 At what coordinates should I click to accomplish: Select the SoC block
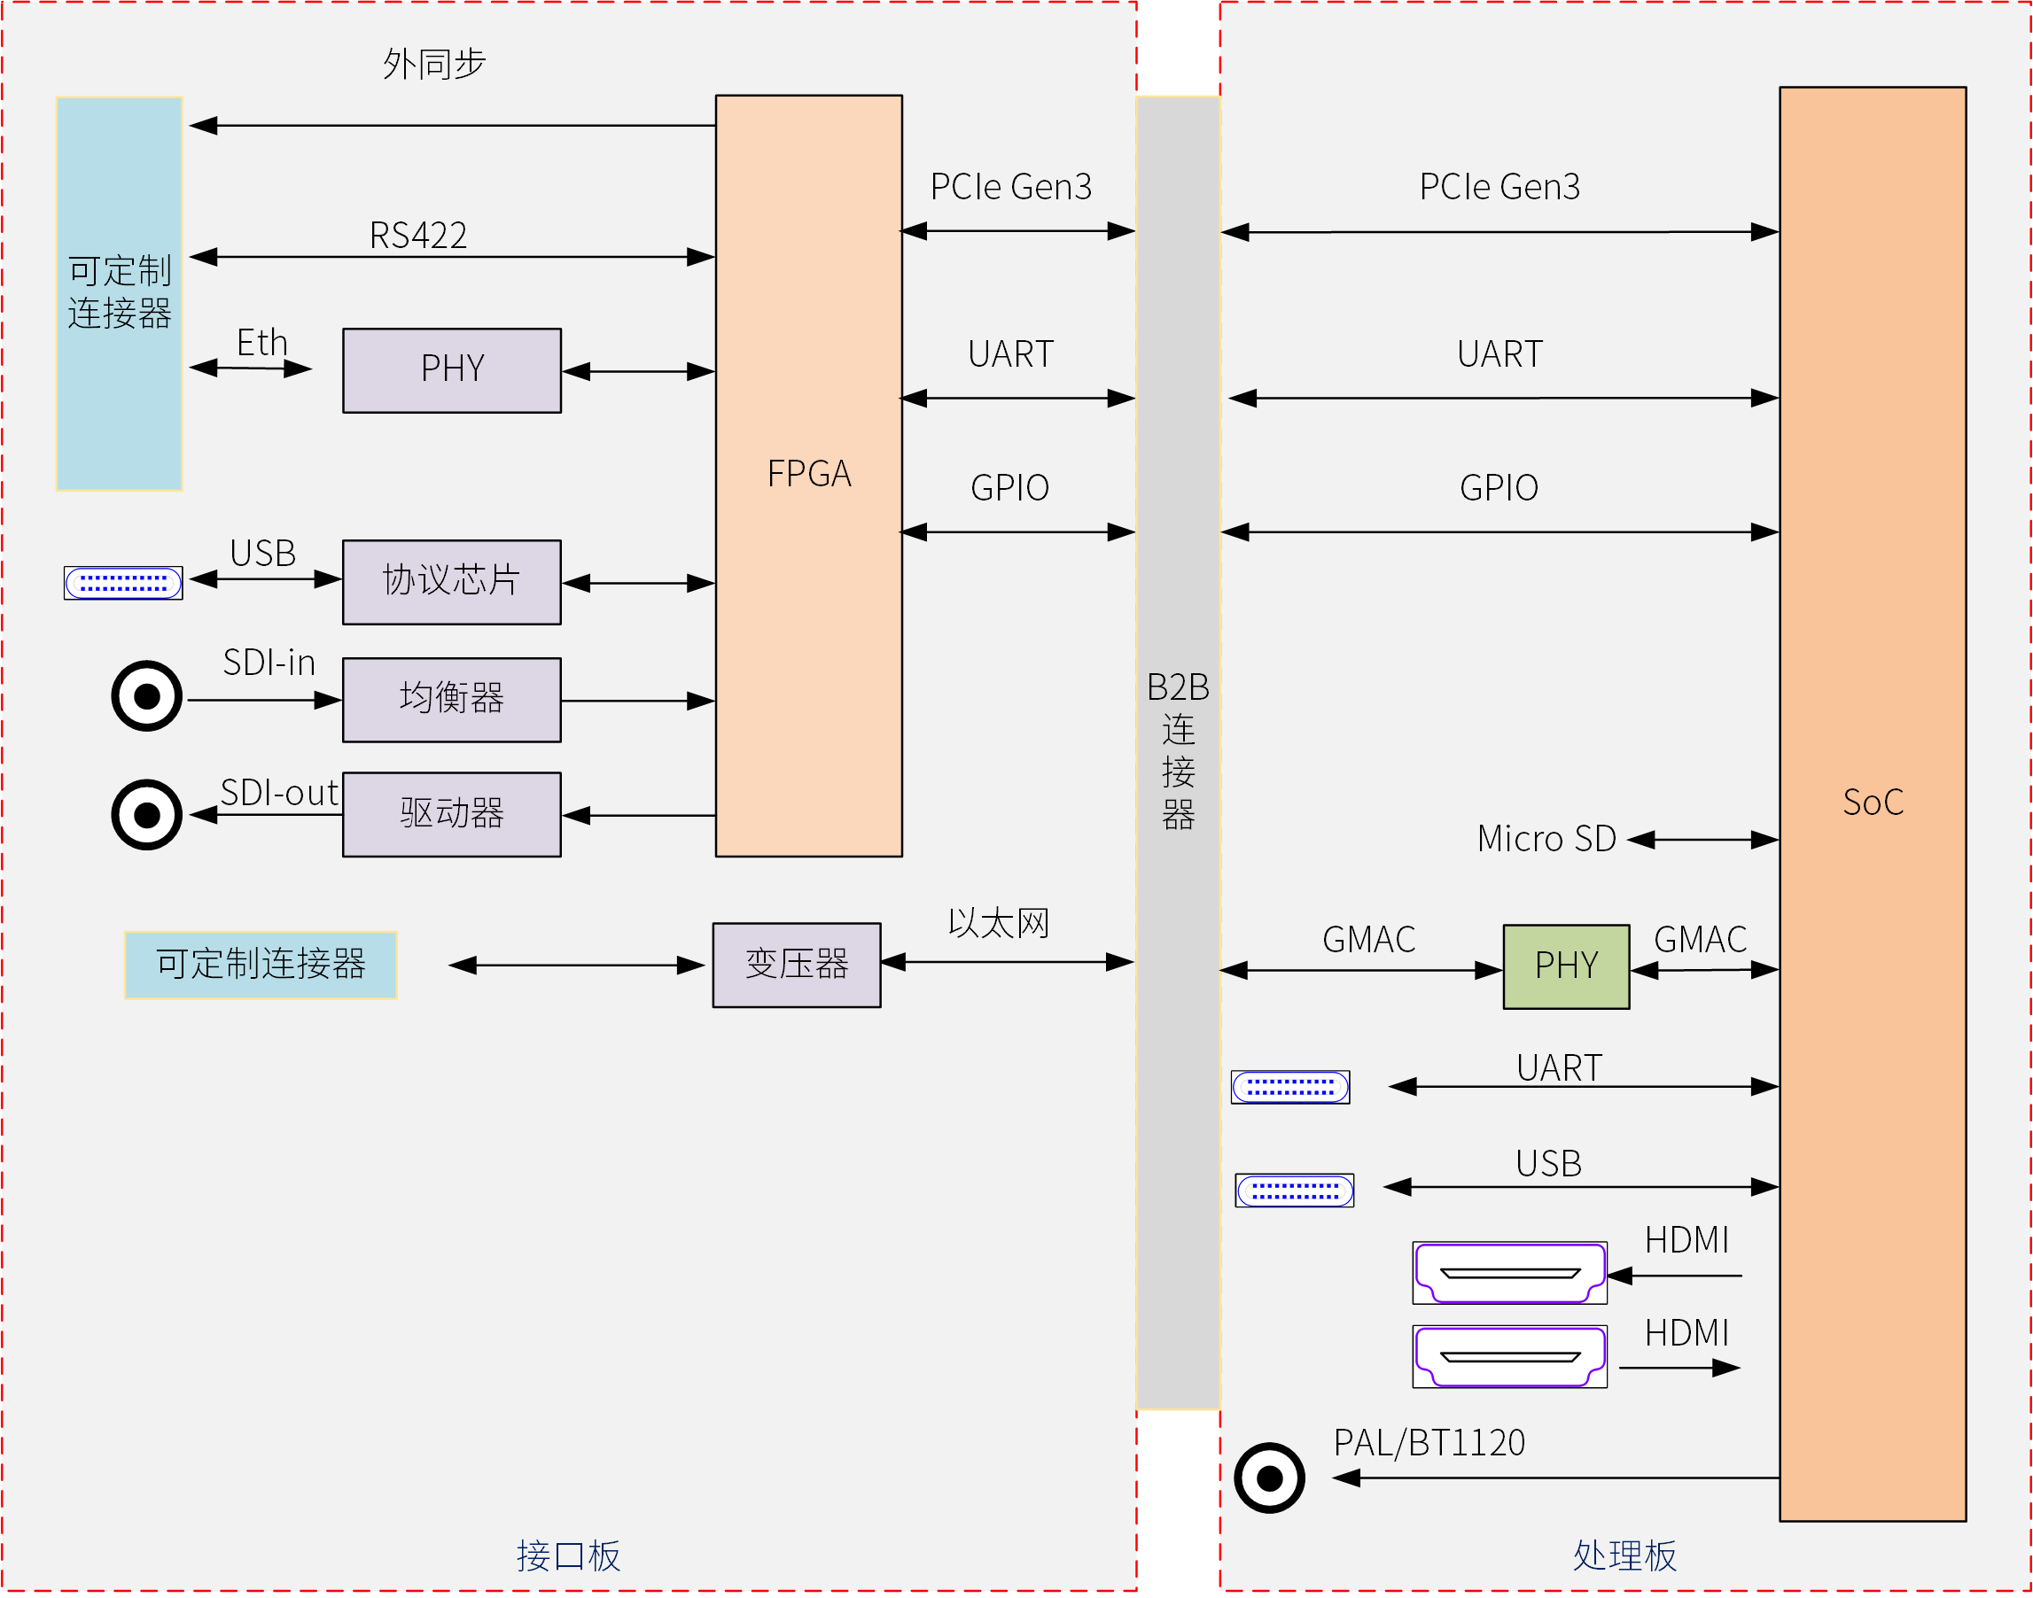click(x=1872, y=804)
